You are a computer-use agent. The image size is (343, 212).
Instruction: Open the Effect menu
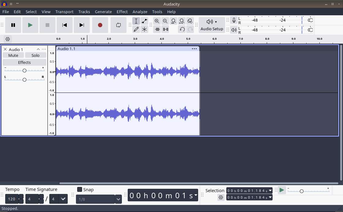coord(122,12)
